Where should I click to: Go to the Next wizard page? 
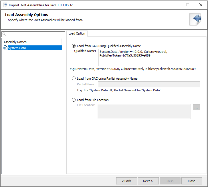click(148, 181)
